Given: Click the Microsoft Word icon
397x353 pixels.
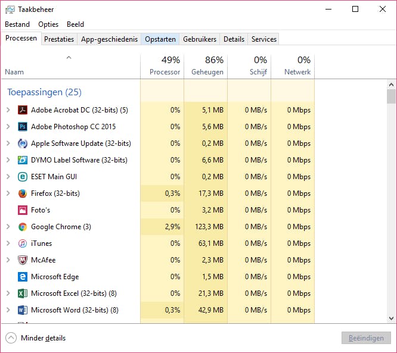Looking at the screenshot, I should pos(23,310).
